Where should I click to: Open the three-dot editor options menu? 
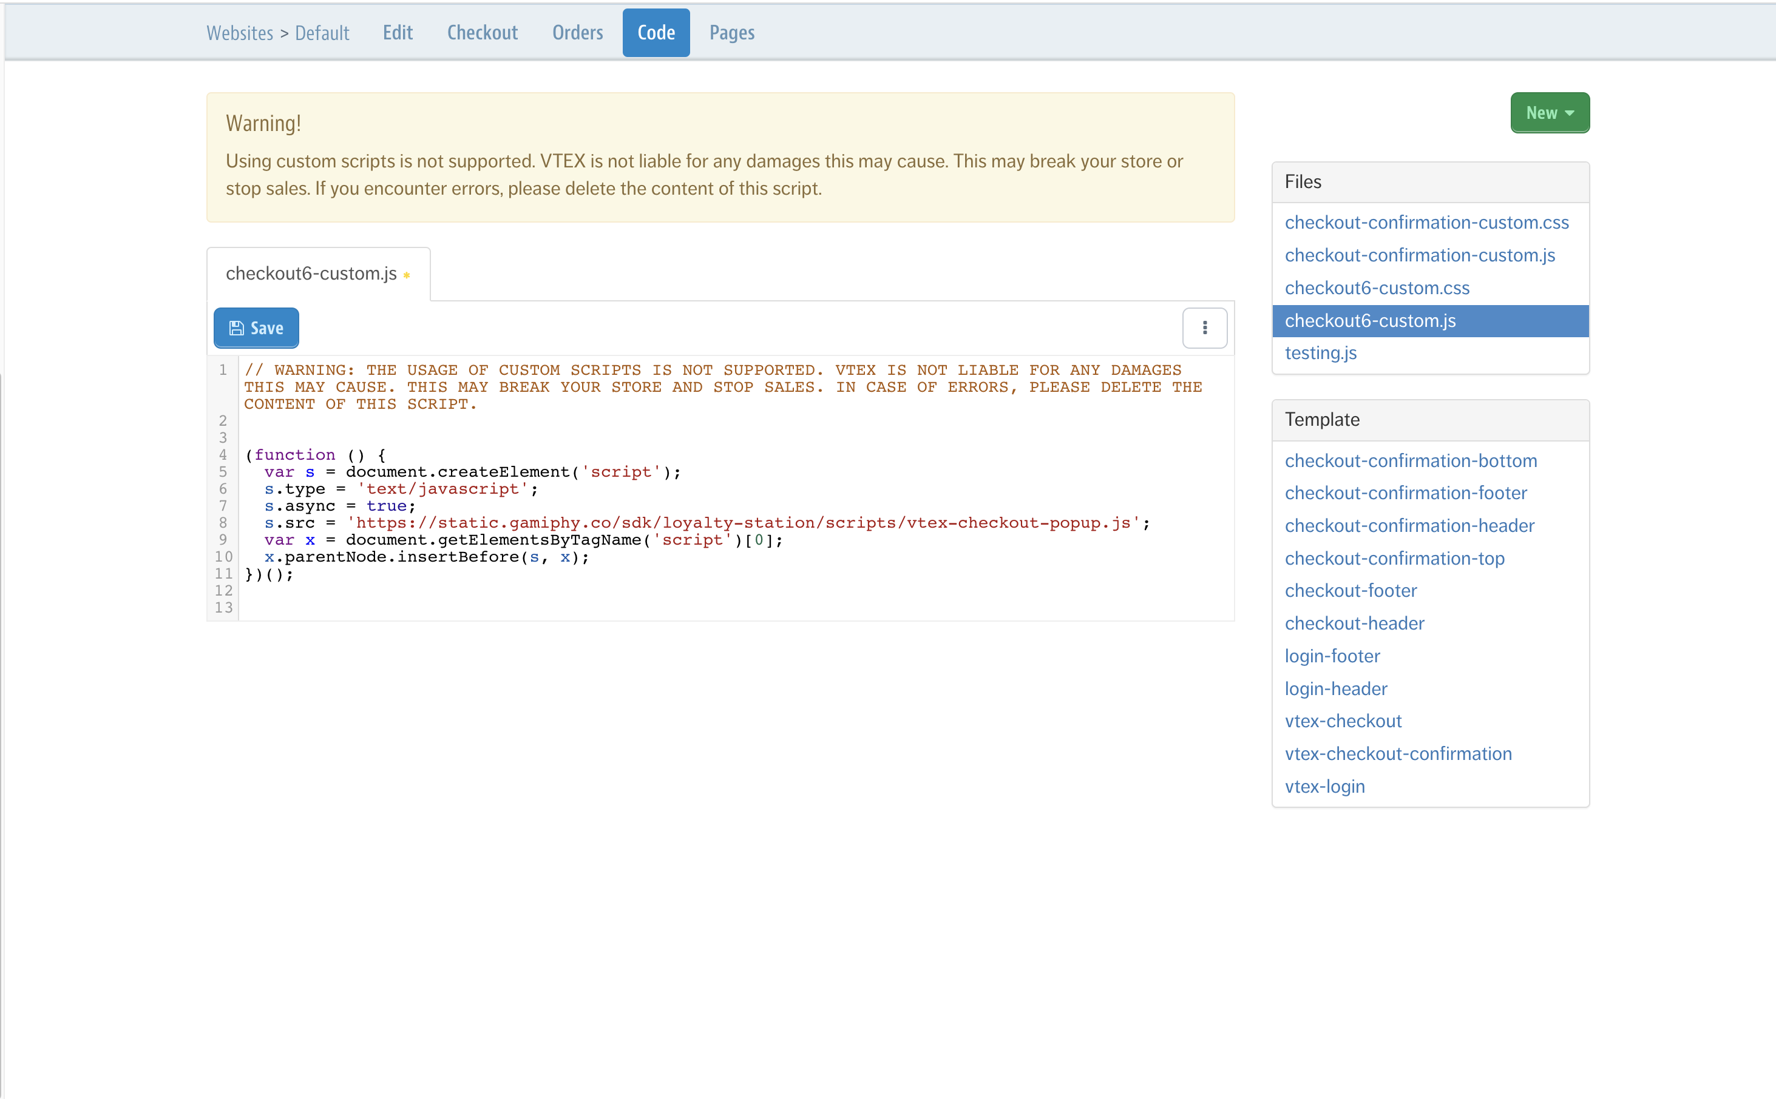1204,328
